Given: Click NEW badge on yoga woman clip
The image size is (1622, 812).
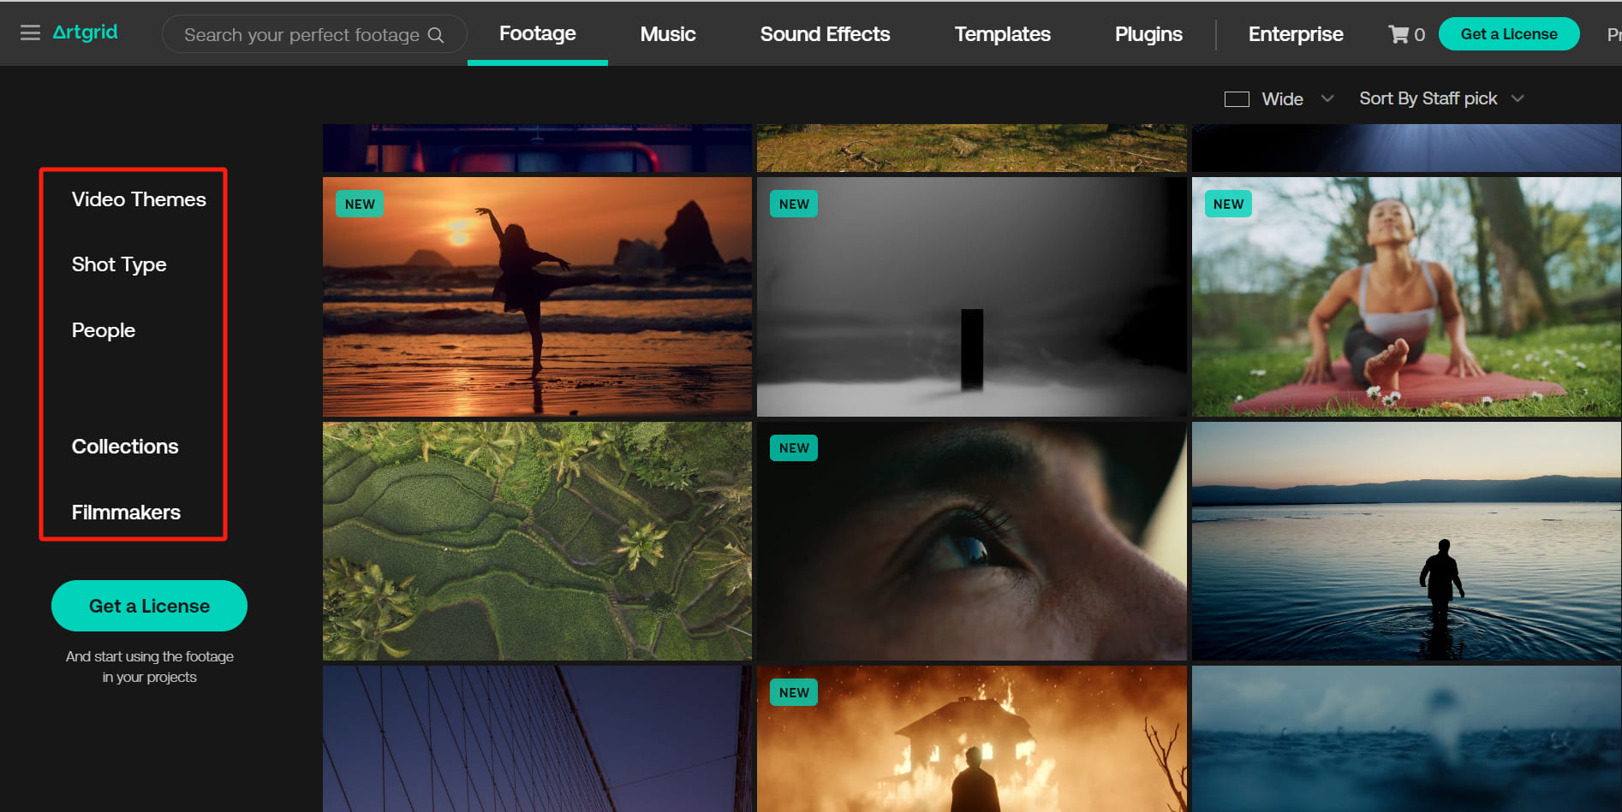Looking at the screenshot, I should pyautogui.click(x=1228, y=204).
